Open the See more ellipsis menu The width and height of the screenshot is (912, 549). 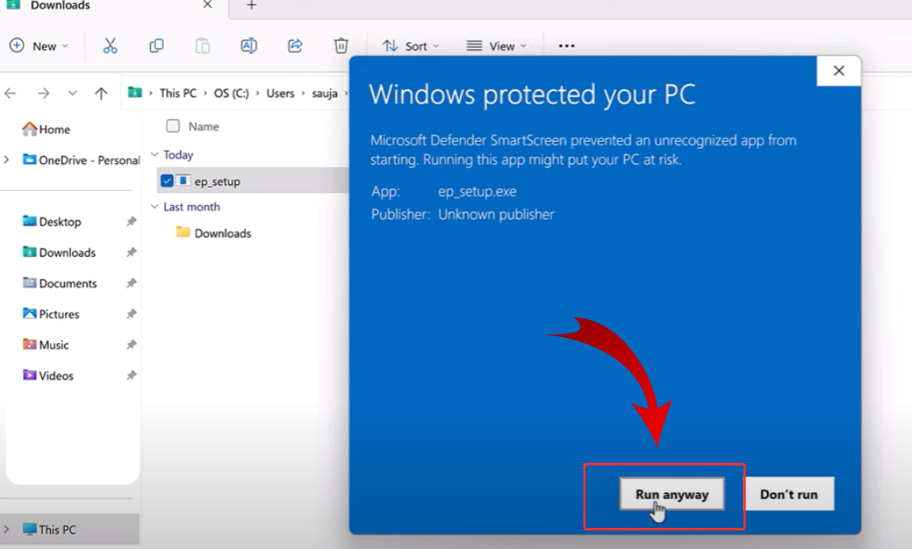click(x=567, y=46)
